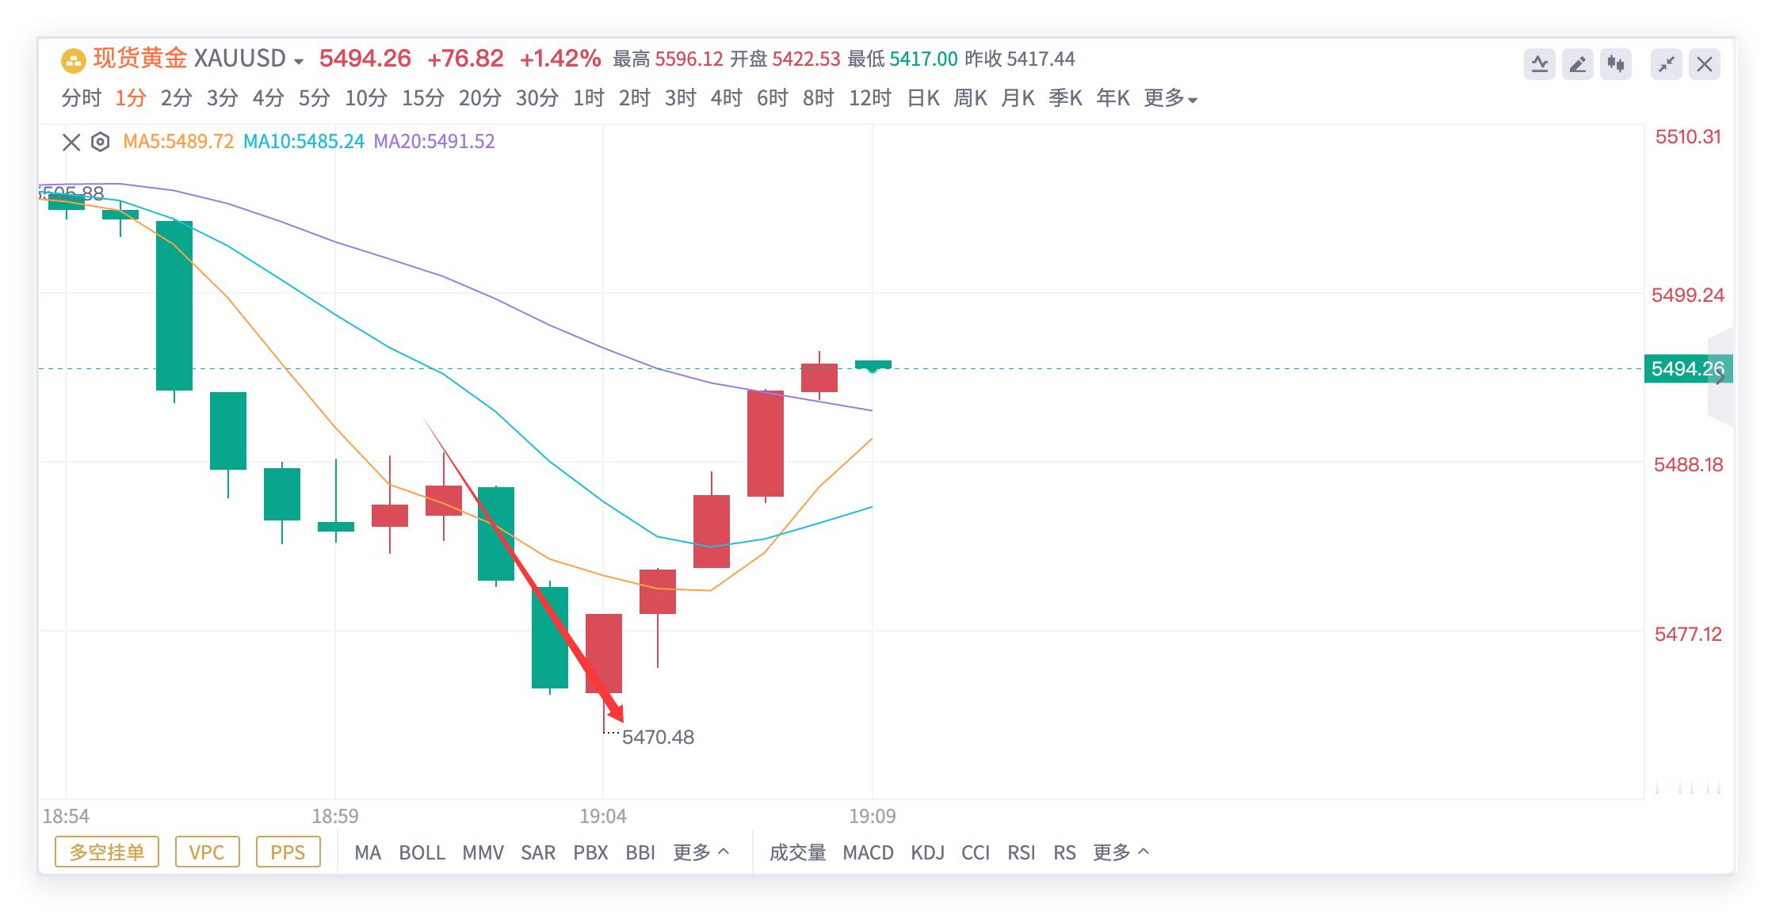This screenshot has width=1772, height=911.
Task: Activate the pencil drawing tool
Action: 1577,64
